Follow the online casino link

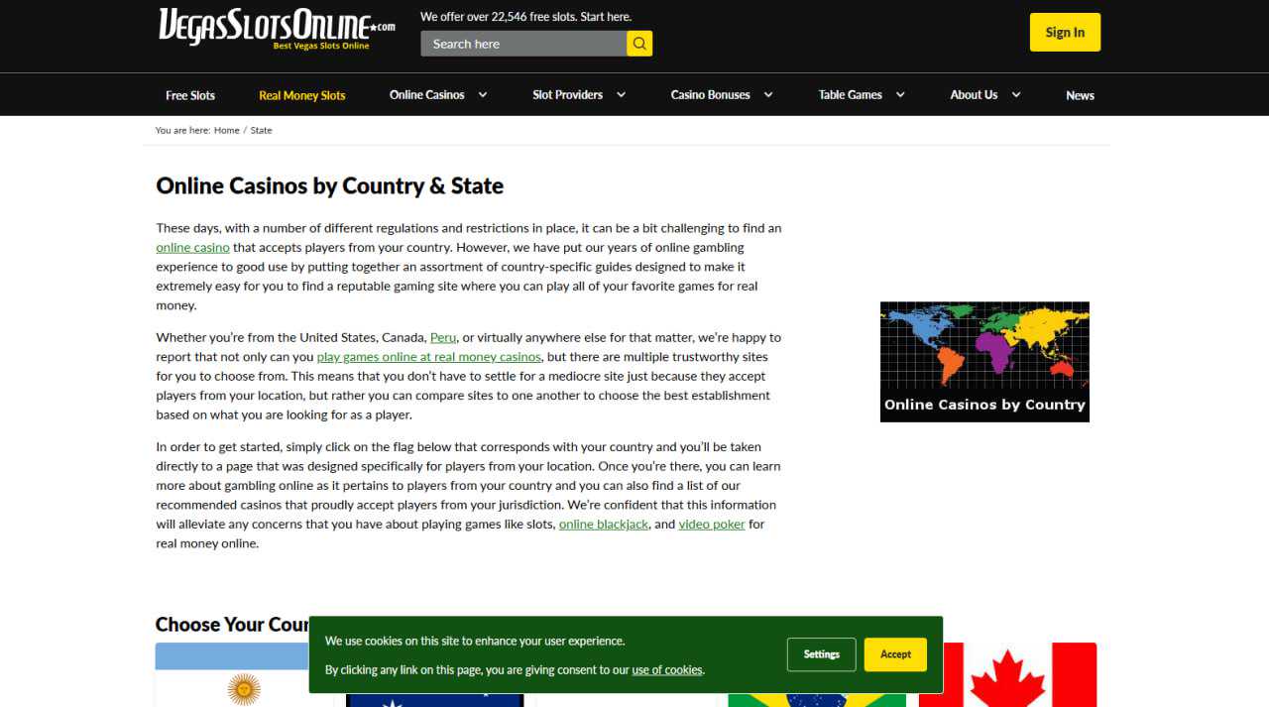click(x=192, y=248)
